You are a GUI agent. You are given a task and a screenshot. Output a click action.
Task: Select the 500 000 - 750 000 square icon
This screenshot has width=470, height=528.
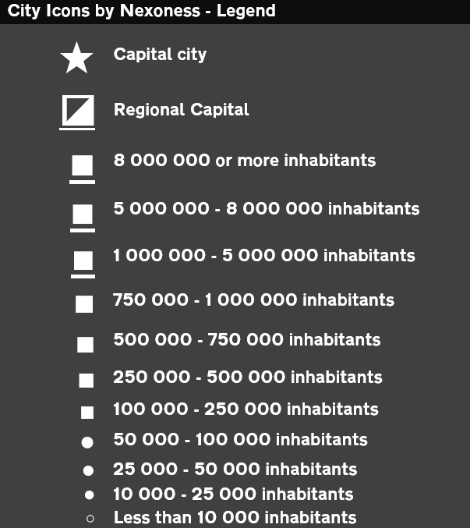point(85,345)
